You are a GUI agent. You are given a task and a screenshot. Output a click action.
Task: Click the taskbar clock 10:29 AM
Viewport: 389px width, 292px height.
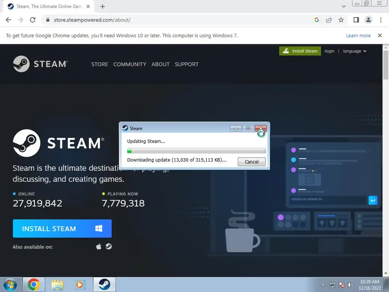[x=369, y=282]
